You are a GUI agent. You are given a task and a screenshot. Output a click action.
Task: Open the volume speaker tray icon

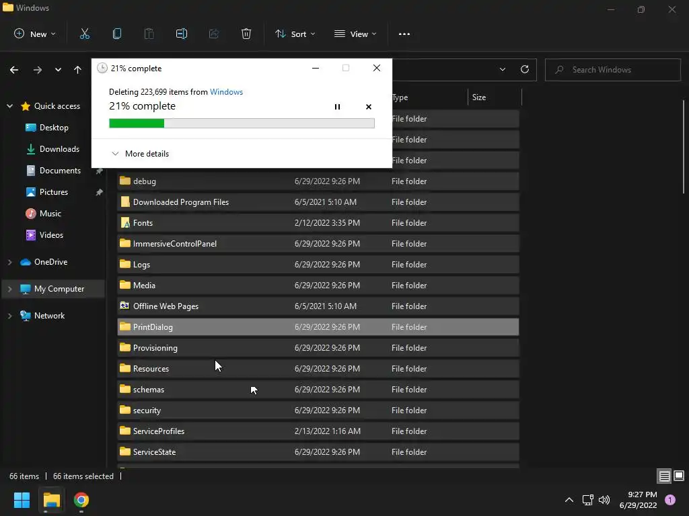point(605,500)
